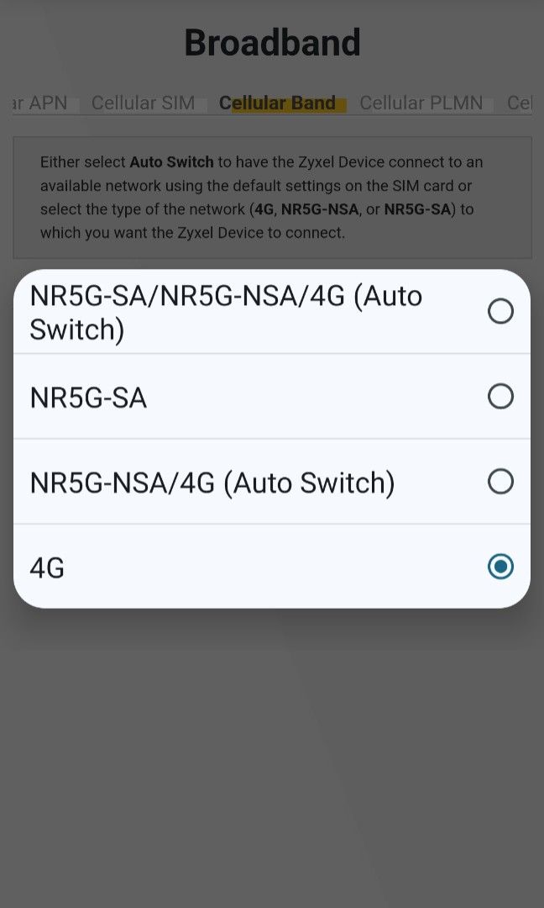Viewport: 544px width, 908px height.
Task: Go to the Cellular PLMN tab
Action: click(x=421, y=103)
